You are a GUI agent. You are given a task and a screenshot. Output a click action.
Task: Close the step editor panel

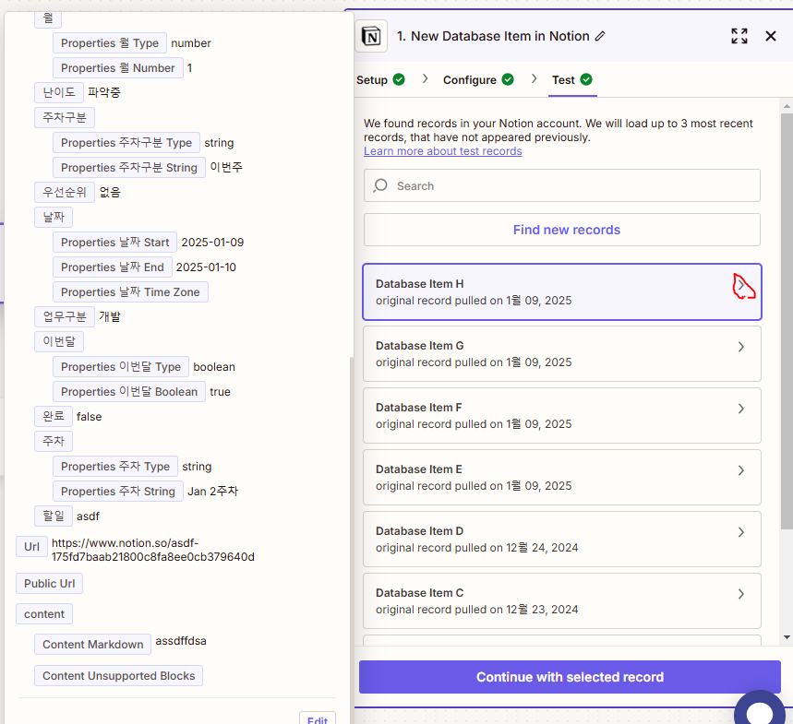(771, 36)
